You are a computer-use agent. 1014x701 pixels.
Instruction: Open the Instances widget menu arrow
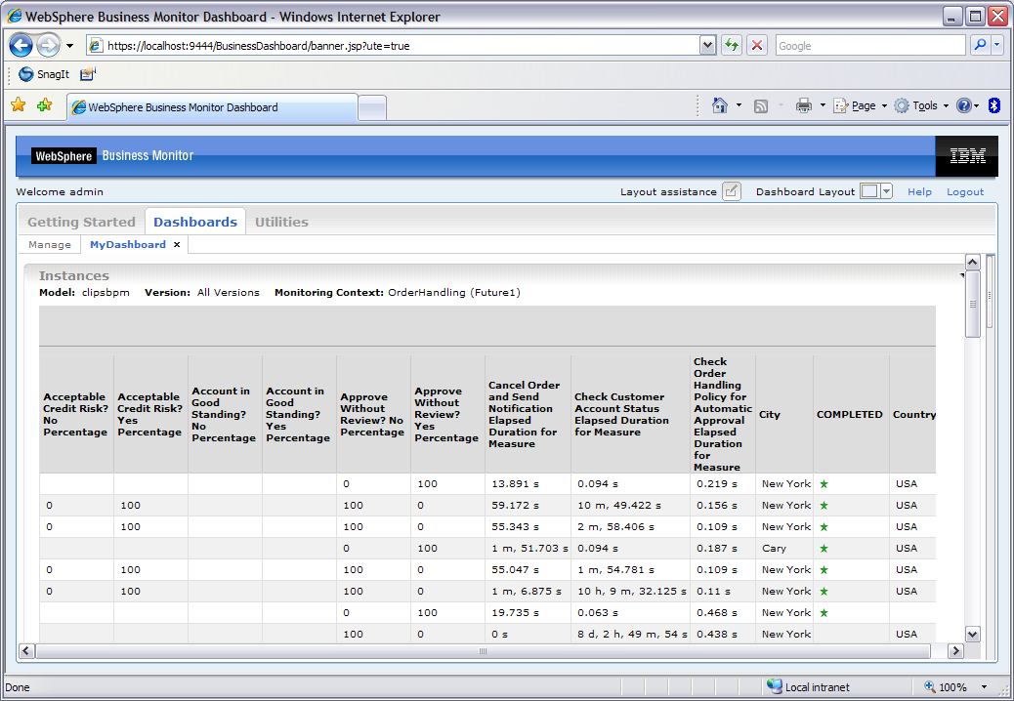tap(961, 276)
